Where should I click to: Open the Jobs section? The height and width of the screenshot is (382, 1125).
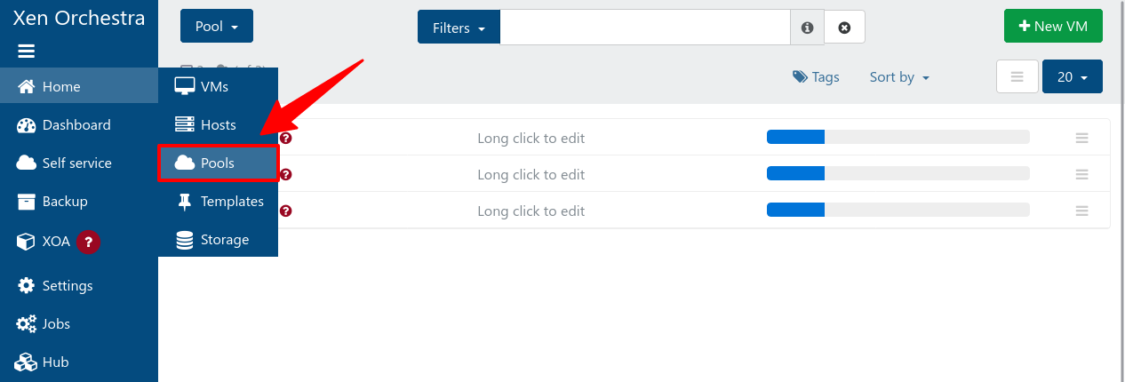56,323
